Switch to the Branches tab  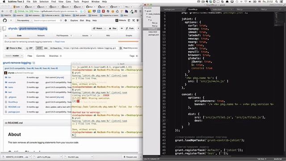pyautogui.click(x=54, y=56)
